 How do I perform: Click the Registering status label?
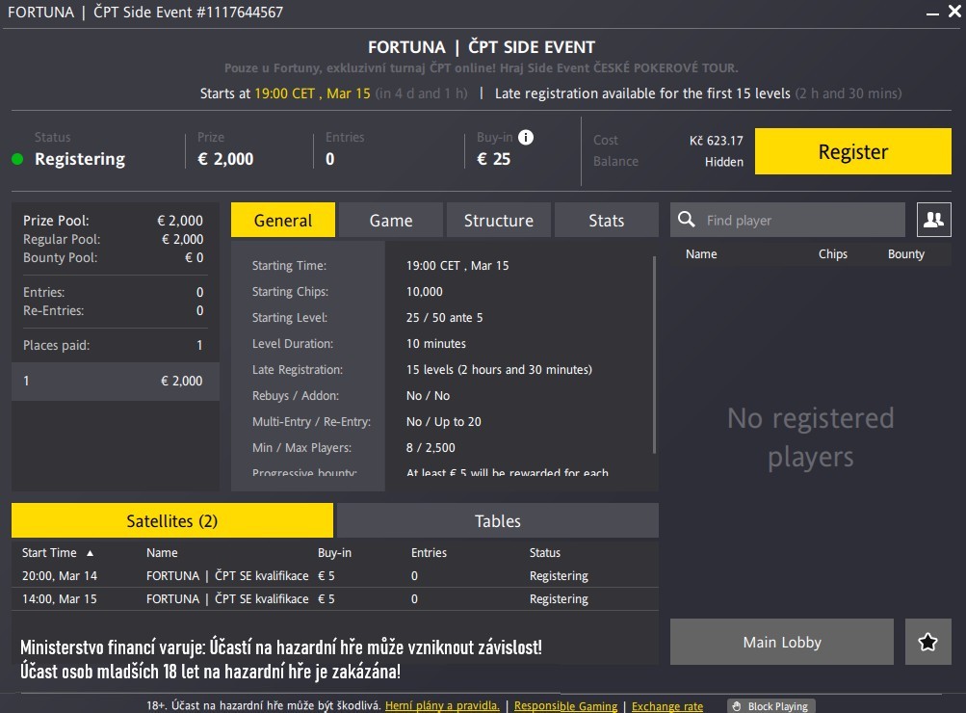click(80, 159)
